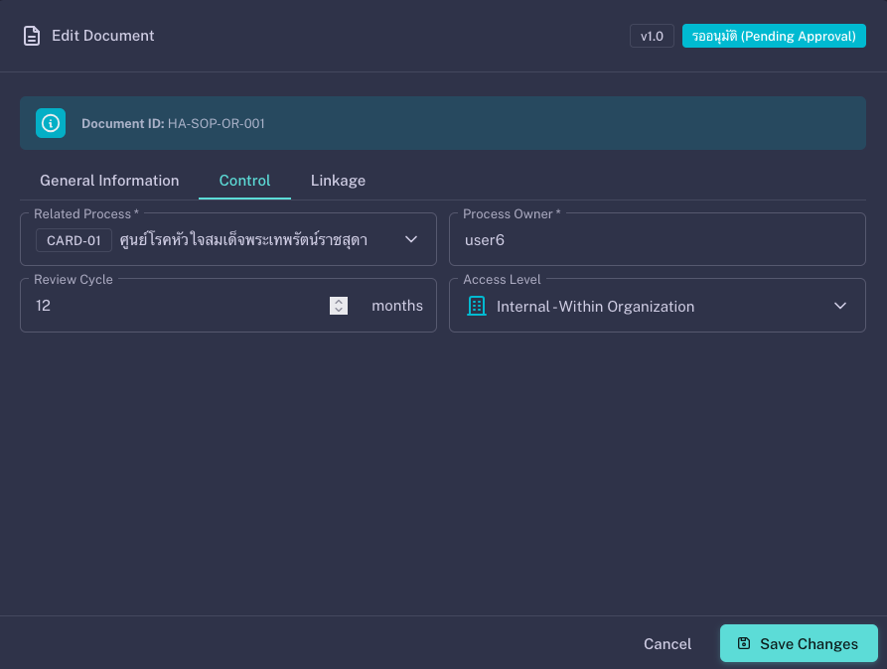Click the CARD-01 process code chip
Screen dimensions: 887x669
coord(74,240)
